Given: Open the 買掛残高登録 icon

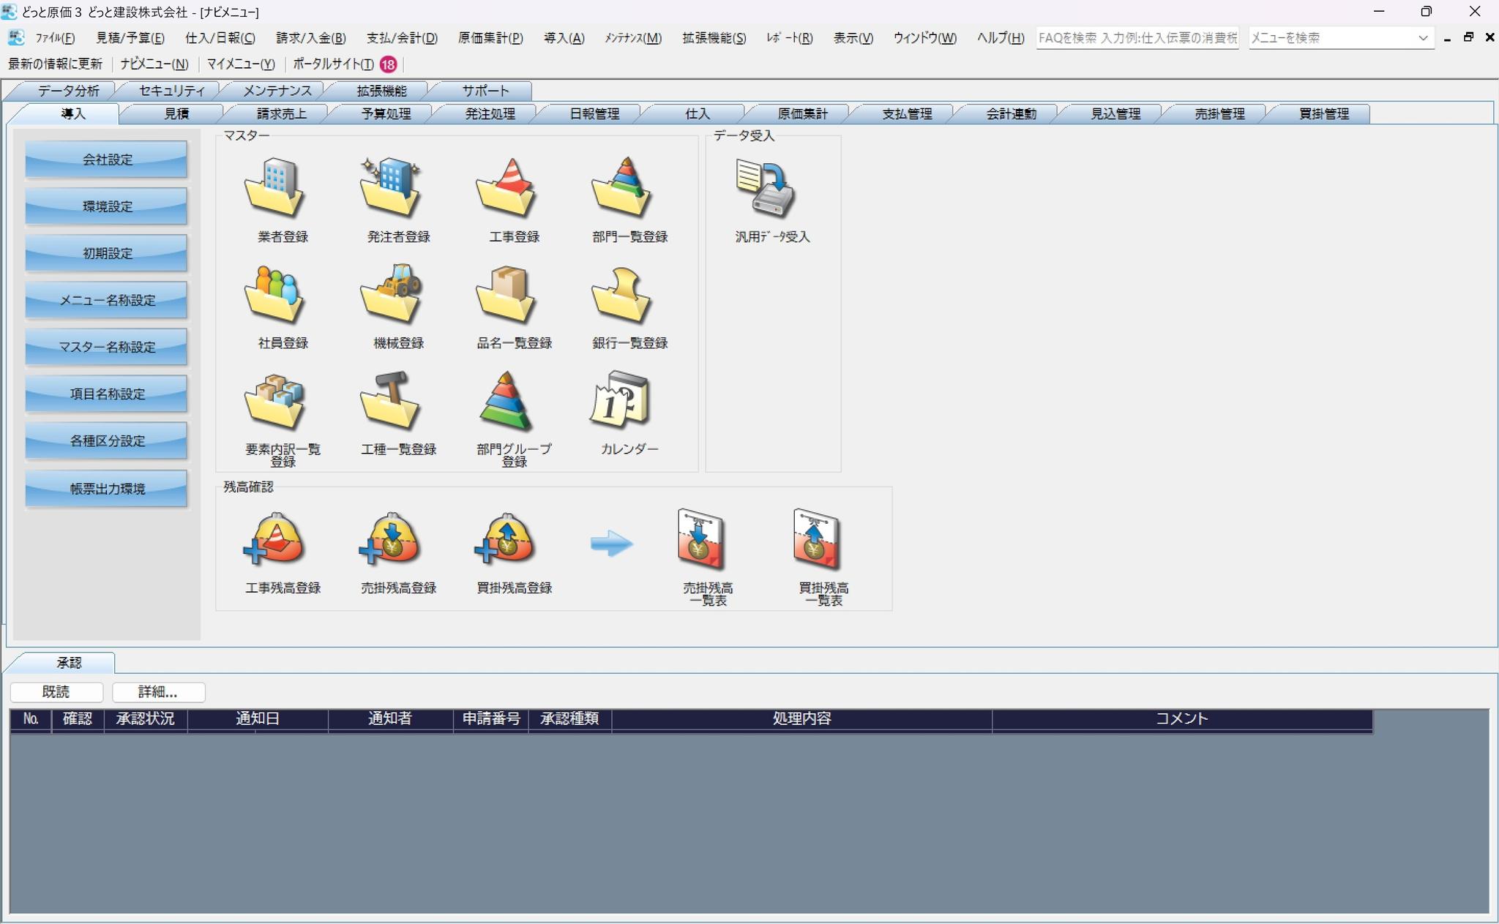Looking at the screenshot, I should 506,539.
